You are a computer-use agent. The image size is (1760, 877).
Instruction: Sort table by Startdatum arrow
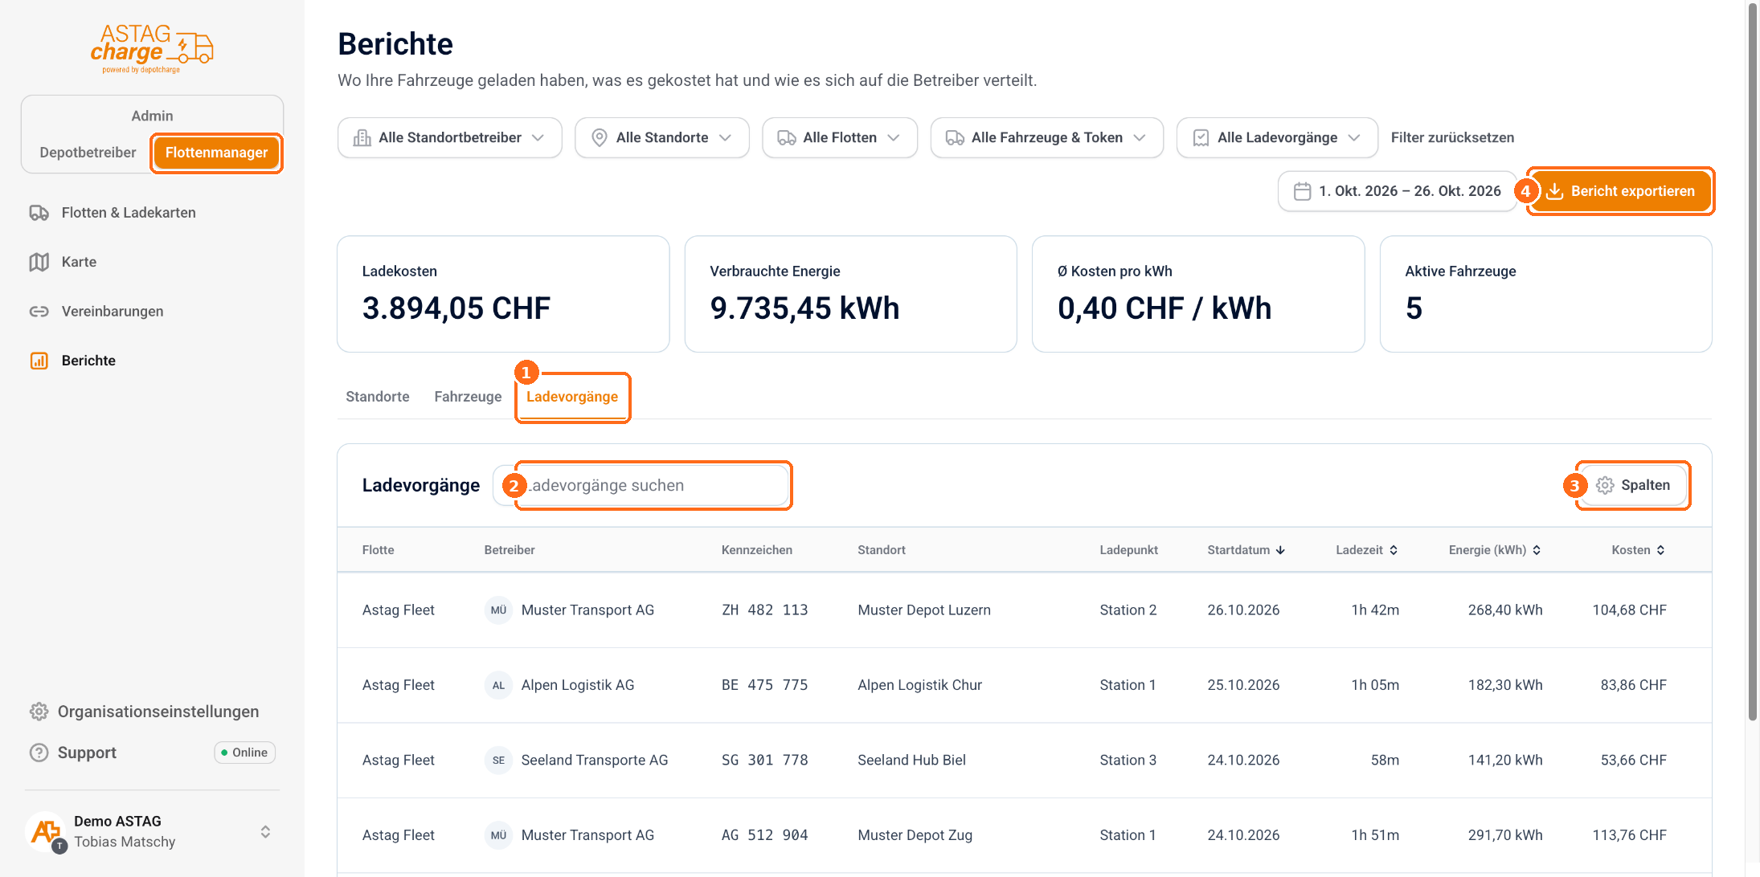[1280, 550]
